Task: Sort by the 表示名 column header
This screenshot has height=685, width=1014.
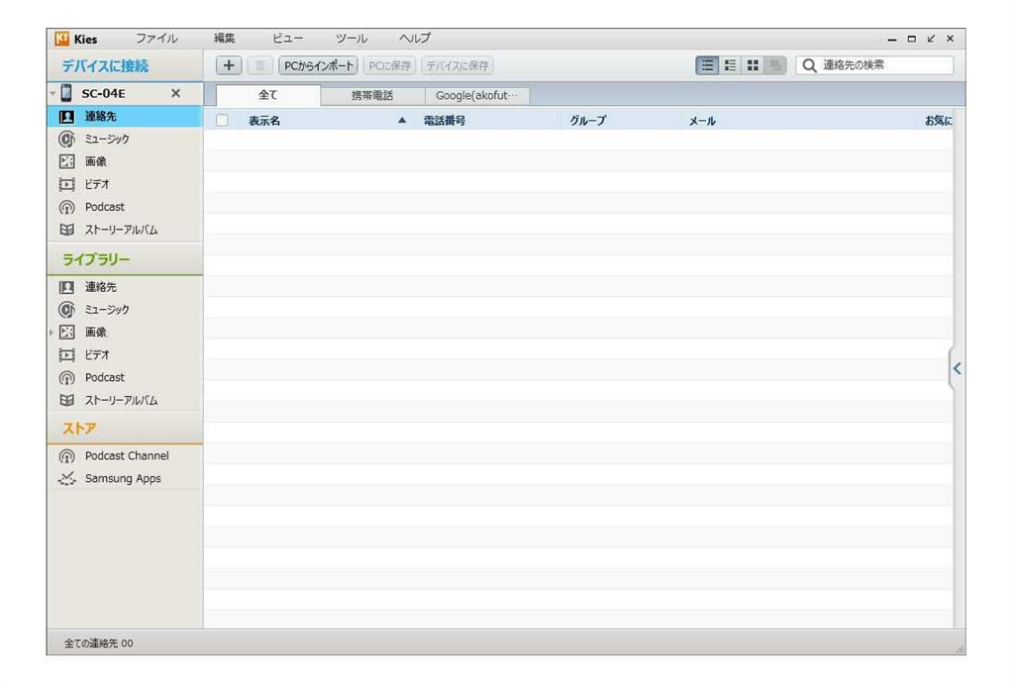Action: [264, 120]
